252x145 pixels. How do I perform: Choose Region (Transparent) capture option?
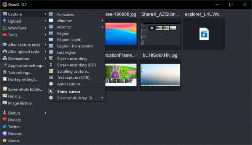pos(76,46)
